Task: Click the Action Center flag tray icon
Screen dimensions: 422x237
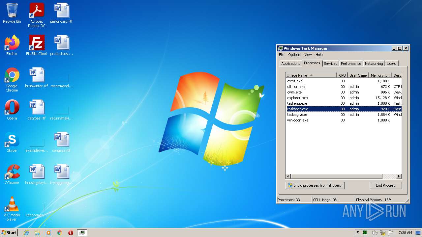Action: tap(391, 233)
